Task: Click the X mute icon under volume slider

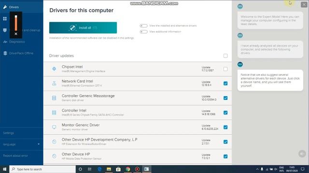Action: click(x=16, y=34)
